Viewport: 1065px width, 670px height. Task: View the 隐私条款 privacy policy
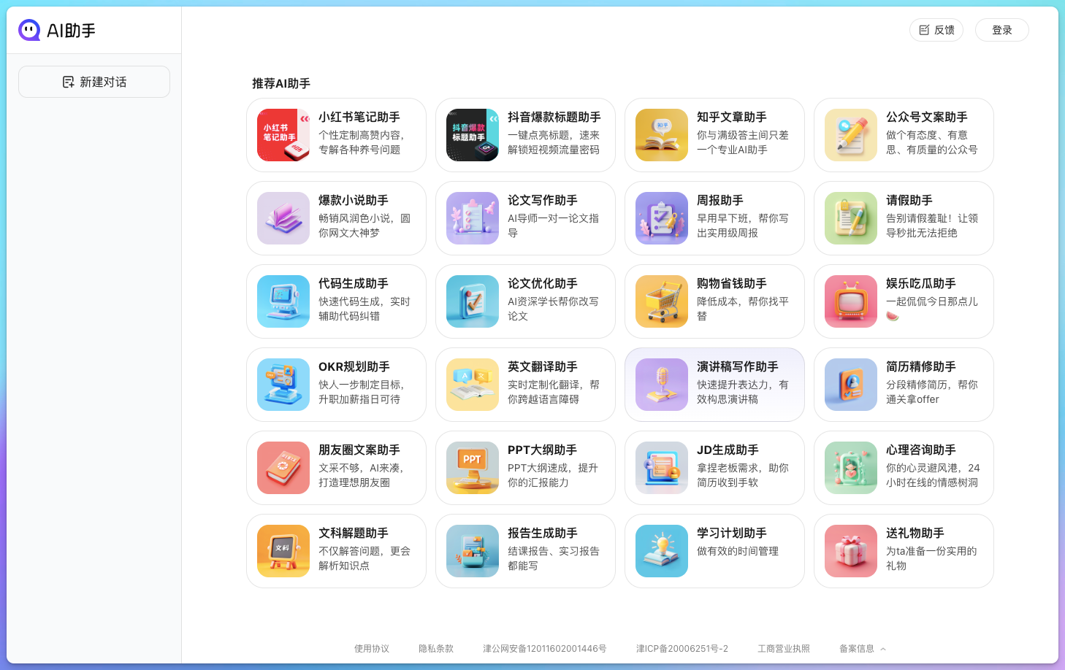pos(436,648)
